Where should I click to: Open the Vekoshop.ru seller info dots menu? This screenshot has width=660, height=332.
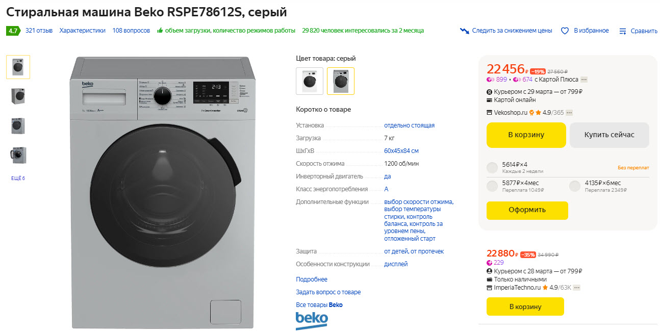click(x=569, y=113)
